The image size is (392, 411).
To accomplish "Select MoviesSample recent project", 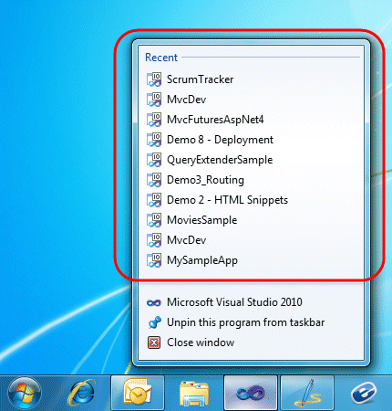I will 251,220.
